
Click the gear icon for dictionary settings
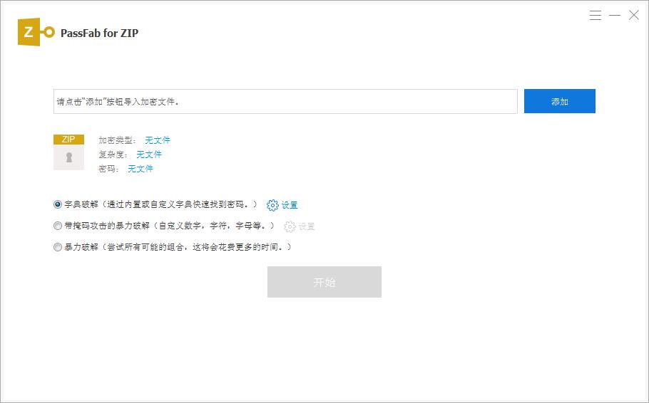click(x=272, y=205)
